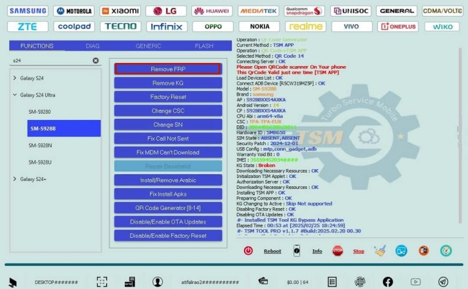Click the Change SN button

click(168, 125)
